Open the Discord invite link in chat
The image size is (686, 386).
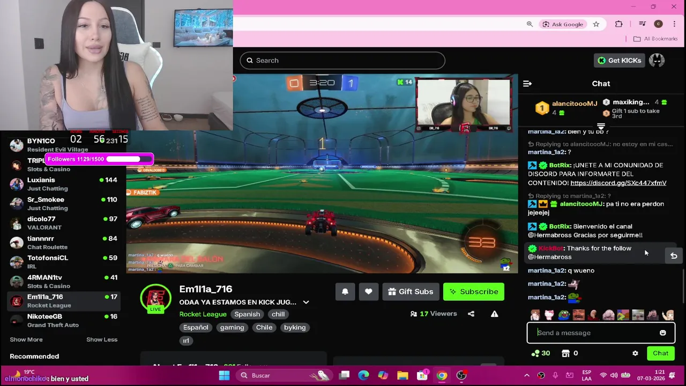[x=618, y=183]
